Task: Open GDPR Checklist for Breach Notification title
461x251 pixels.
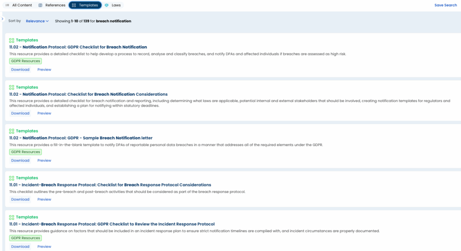Action: pyautogui.click(x=78, y=47)
